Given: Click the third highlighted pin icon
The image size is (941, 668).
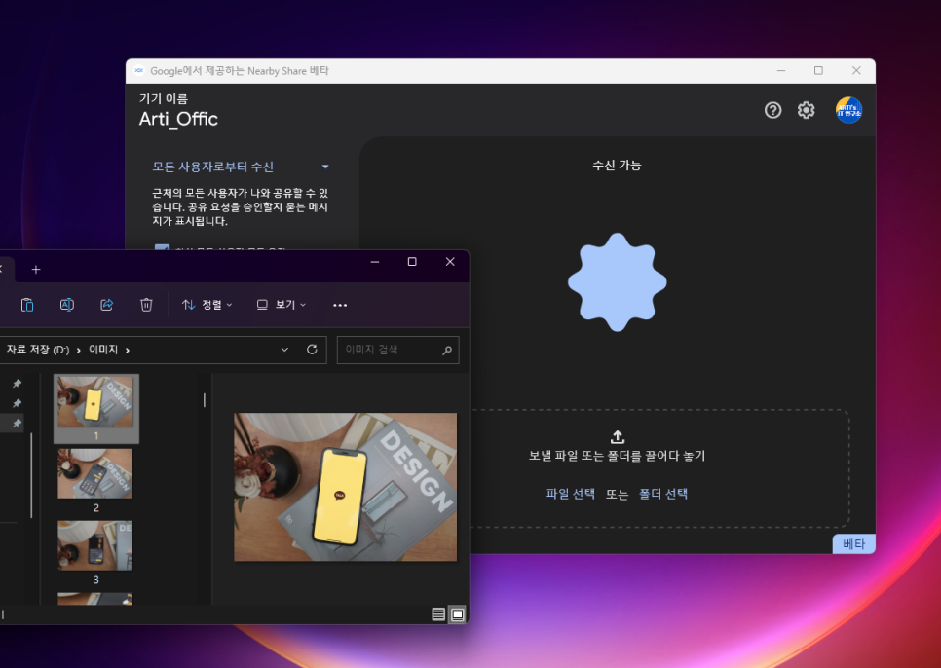Looking at the screenshot, I should [x=17, y=423].
